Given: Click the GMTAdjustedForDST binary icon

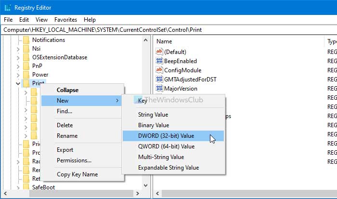Looking at the screenshot, I should pos(159,79).
